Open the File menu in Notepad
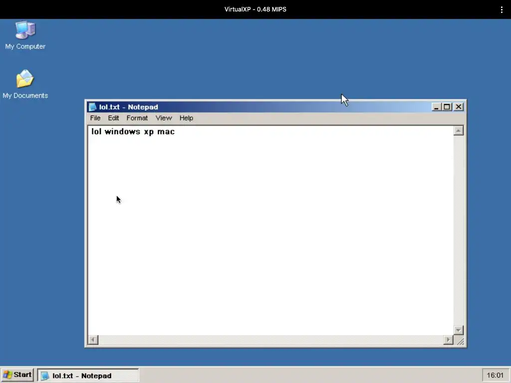 95,118
